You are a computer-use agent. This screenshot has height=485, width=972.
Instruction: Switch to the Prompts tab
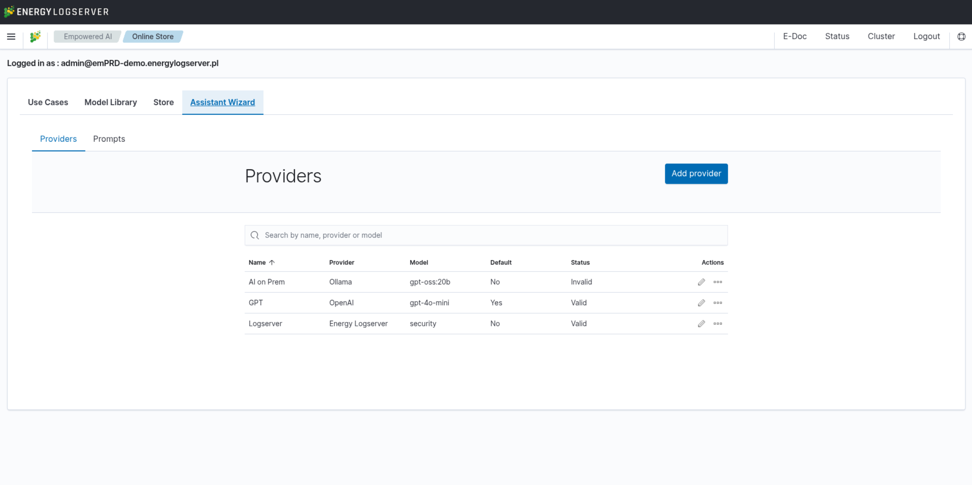pyautogui.click(x=109, y=139)
